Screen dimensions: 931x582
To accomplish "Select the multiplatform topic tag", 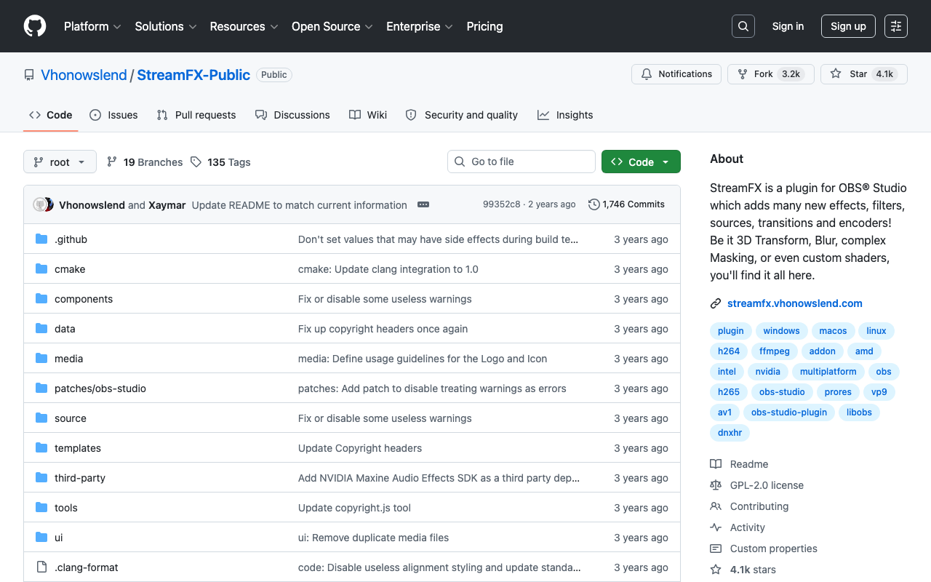I will 828,372.
